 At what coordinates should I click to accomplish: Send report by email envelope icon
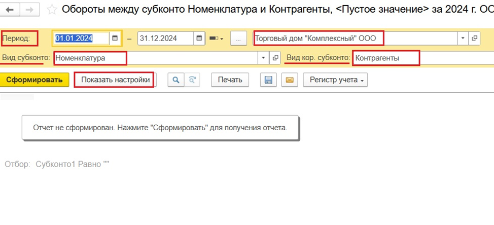click(x=290, y=80)
